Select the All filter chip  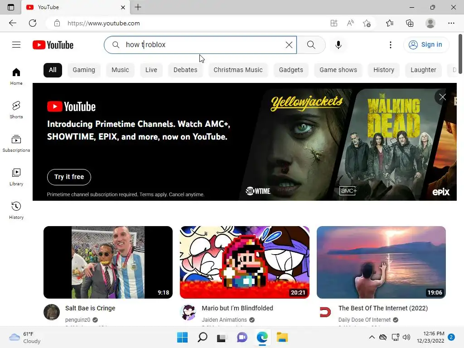(x=53, y=70)
